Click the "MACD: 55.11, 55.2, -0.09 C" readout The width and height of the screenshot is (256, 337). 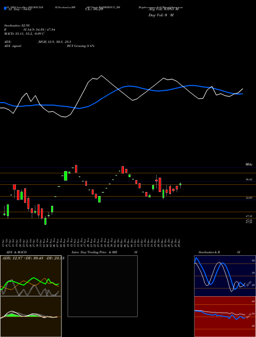(x=24, y=34)
